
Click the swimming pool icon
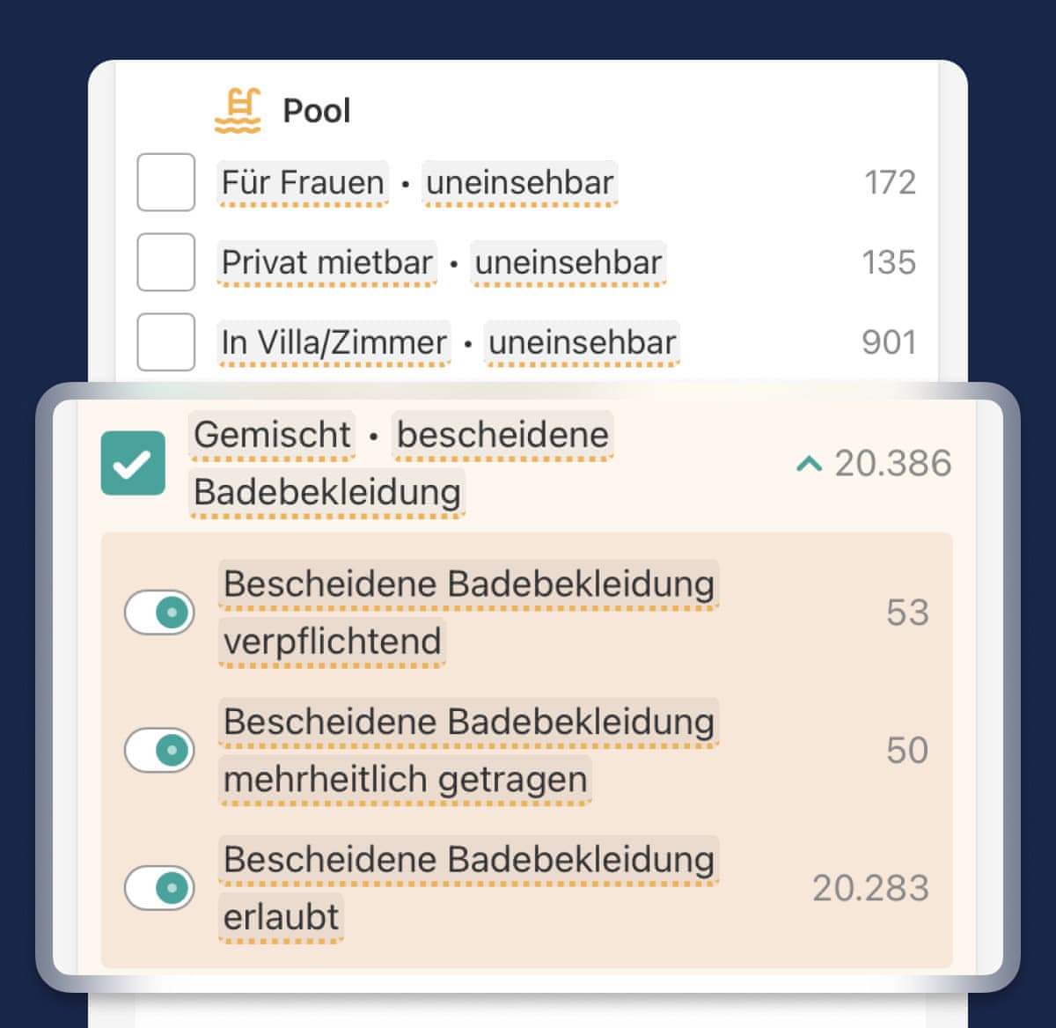click(x=238, y=111)
